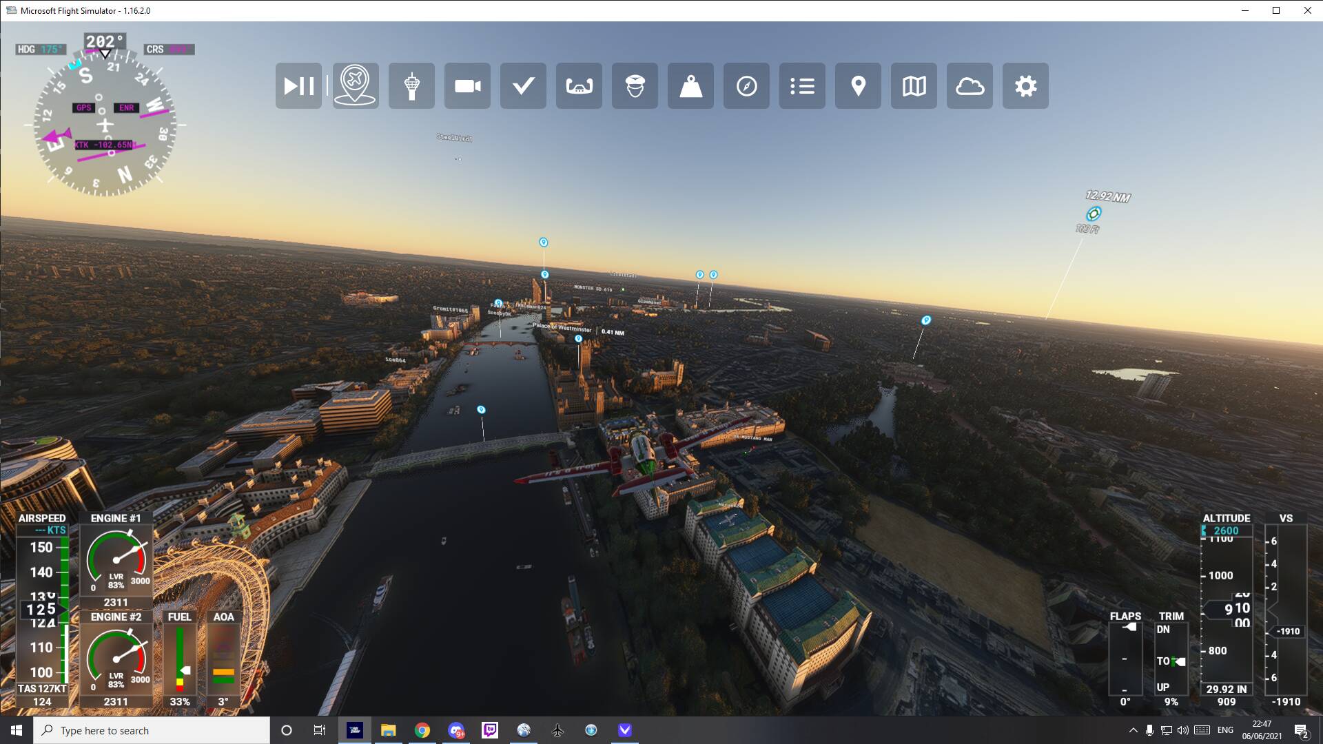Open the weather cloud panel

pyautogui.click(x=970, y=86)
